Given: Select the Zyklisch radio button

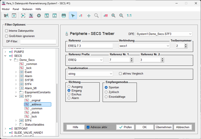Looking at the screenshot, I should coord(106,92).
